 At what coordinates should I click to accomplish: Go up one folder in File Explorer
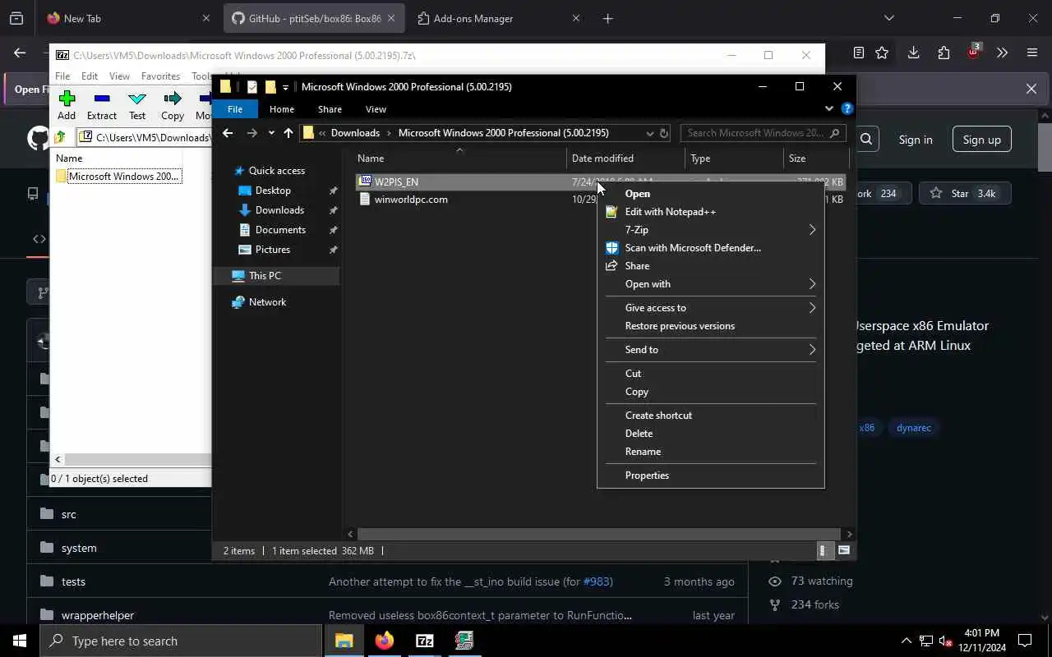pos(288,133)
